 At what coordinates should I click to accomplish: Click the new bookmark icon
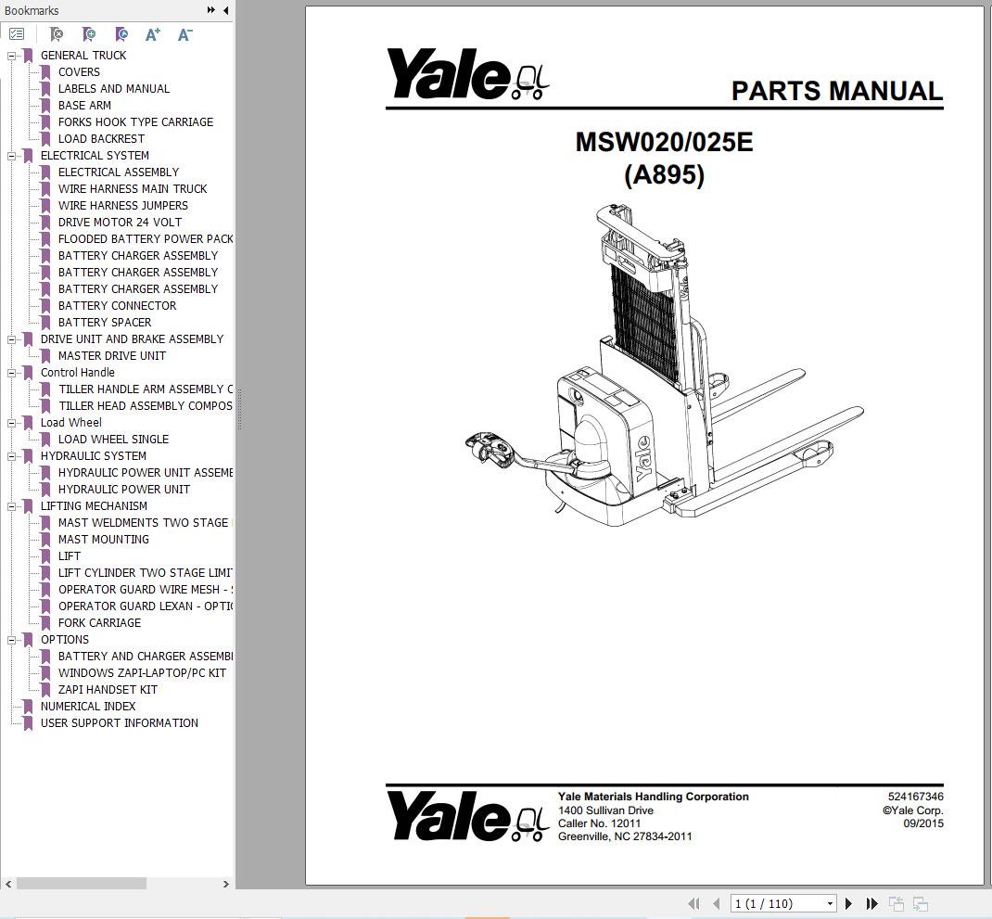pos(89,33)
